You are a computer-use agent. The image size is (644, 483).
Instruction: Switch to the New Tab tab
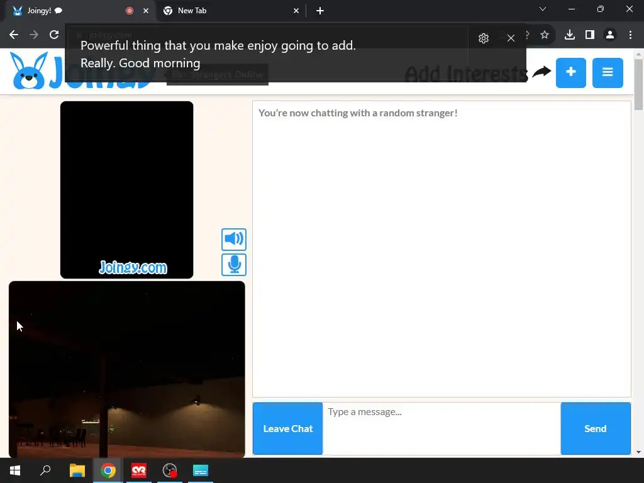tap(231, 11)
